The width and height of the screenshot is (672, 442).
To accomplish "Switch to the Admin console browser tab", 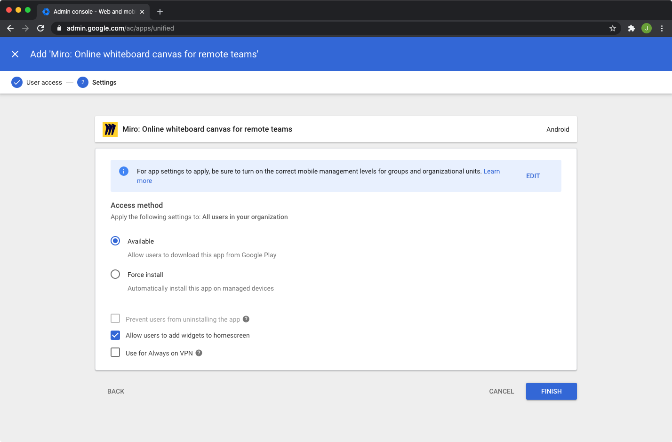I will 93,12.
